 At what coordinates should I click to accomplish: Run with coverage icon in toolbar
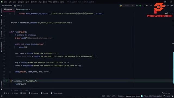144,5
